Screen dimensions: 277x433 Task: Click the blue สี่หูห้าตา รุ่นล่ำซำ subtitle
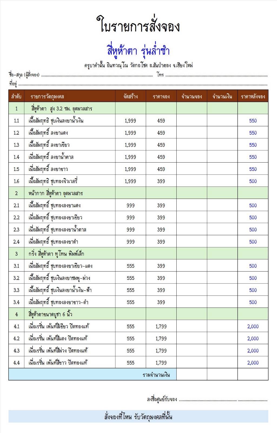point(138,51)
